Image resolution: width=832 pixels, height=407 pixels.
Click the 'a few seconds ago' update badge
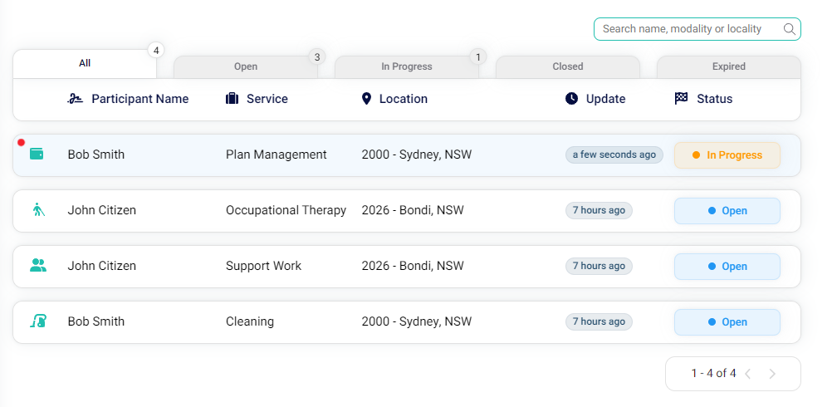tap(614, 154)
